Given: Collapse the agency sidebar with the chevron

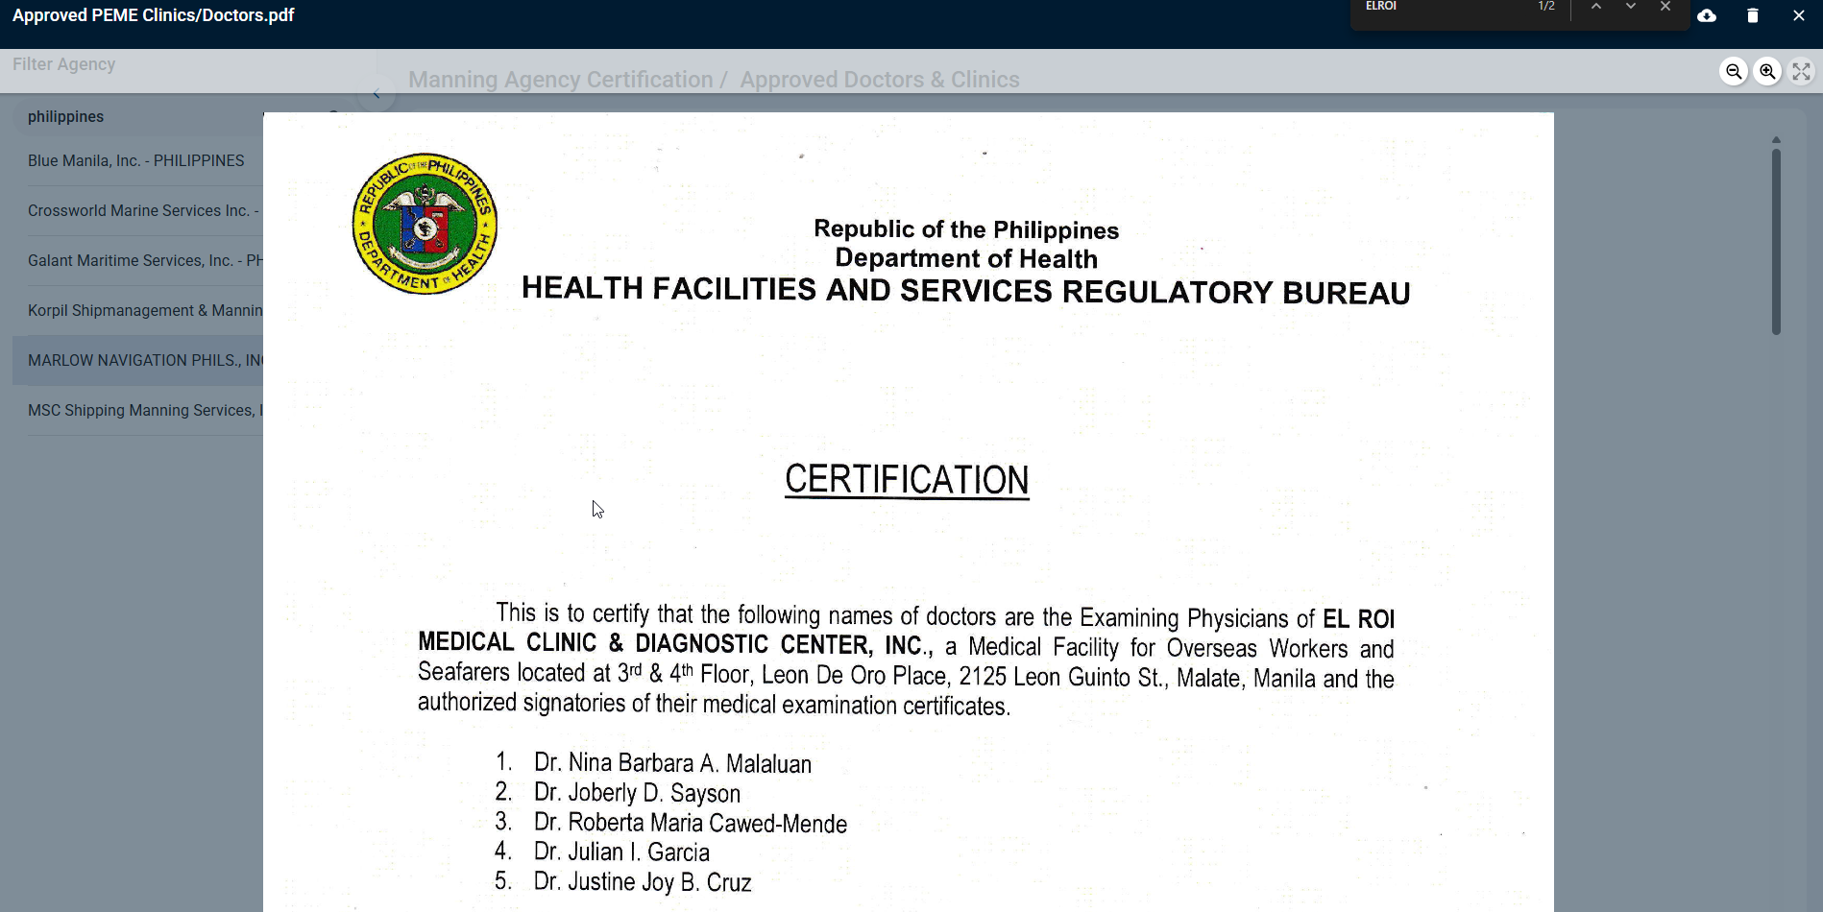Looking at the screenshot, I should point(377,93).
